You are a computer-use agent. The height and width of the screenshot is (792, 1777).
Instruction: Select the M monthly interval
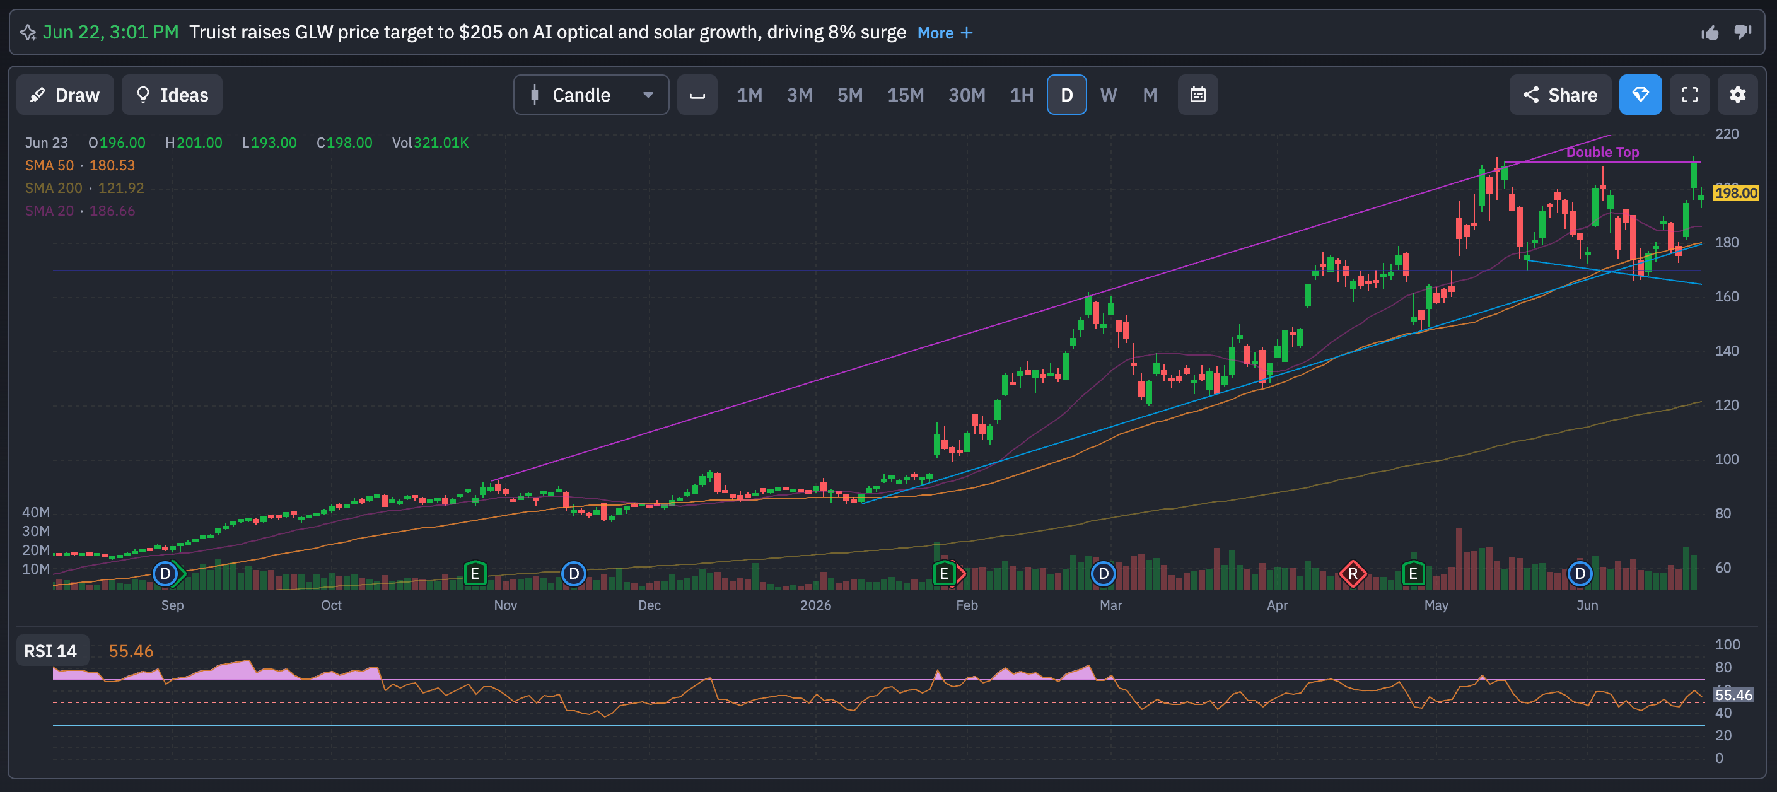[1150, 95]
